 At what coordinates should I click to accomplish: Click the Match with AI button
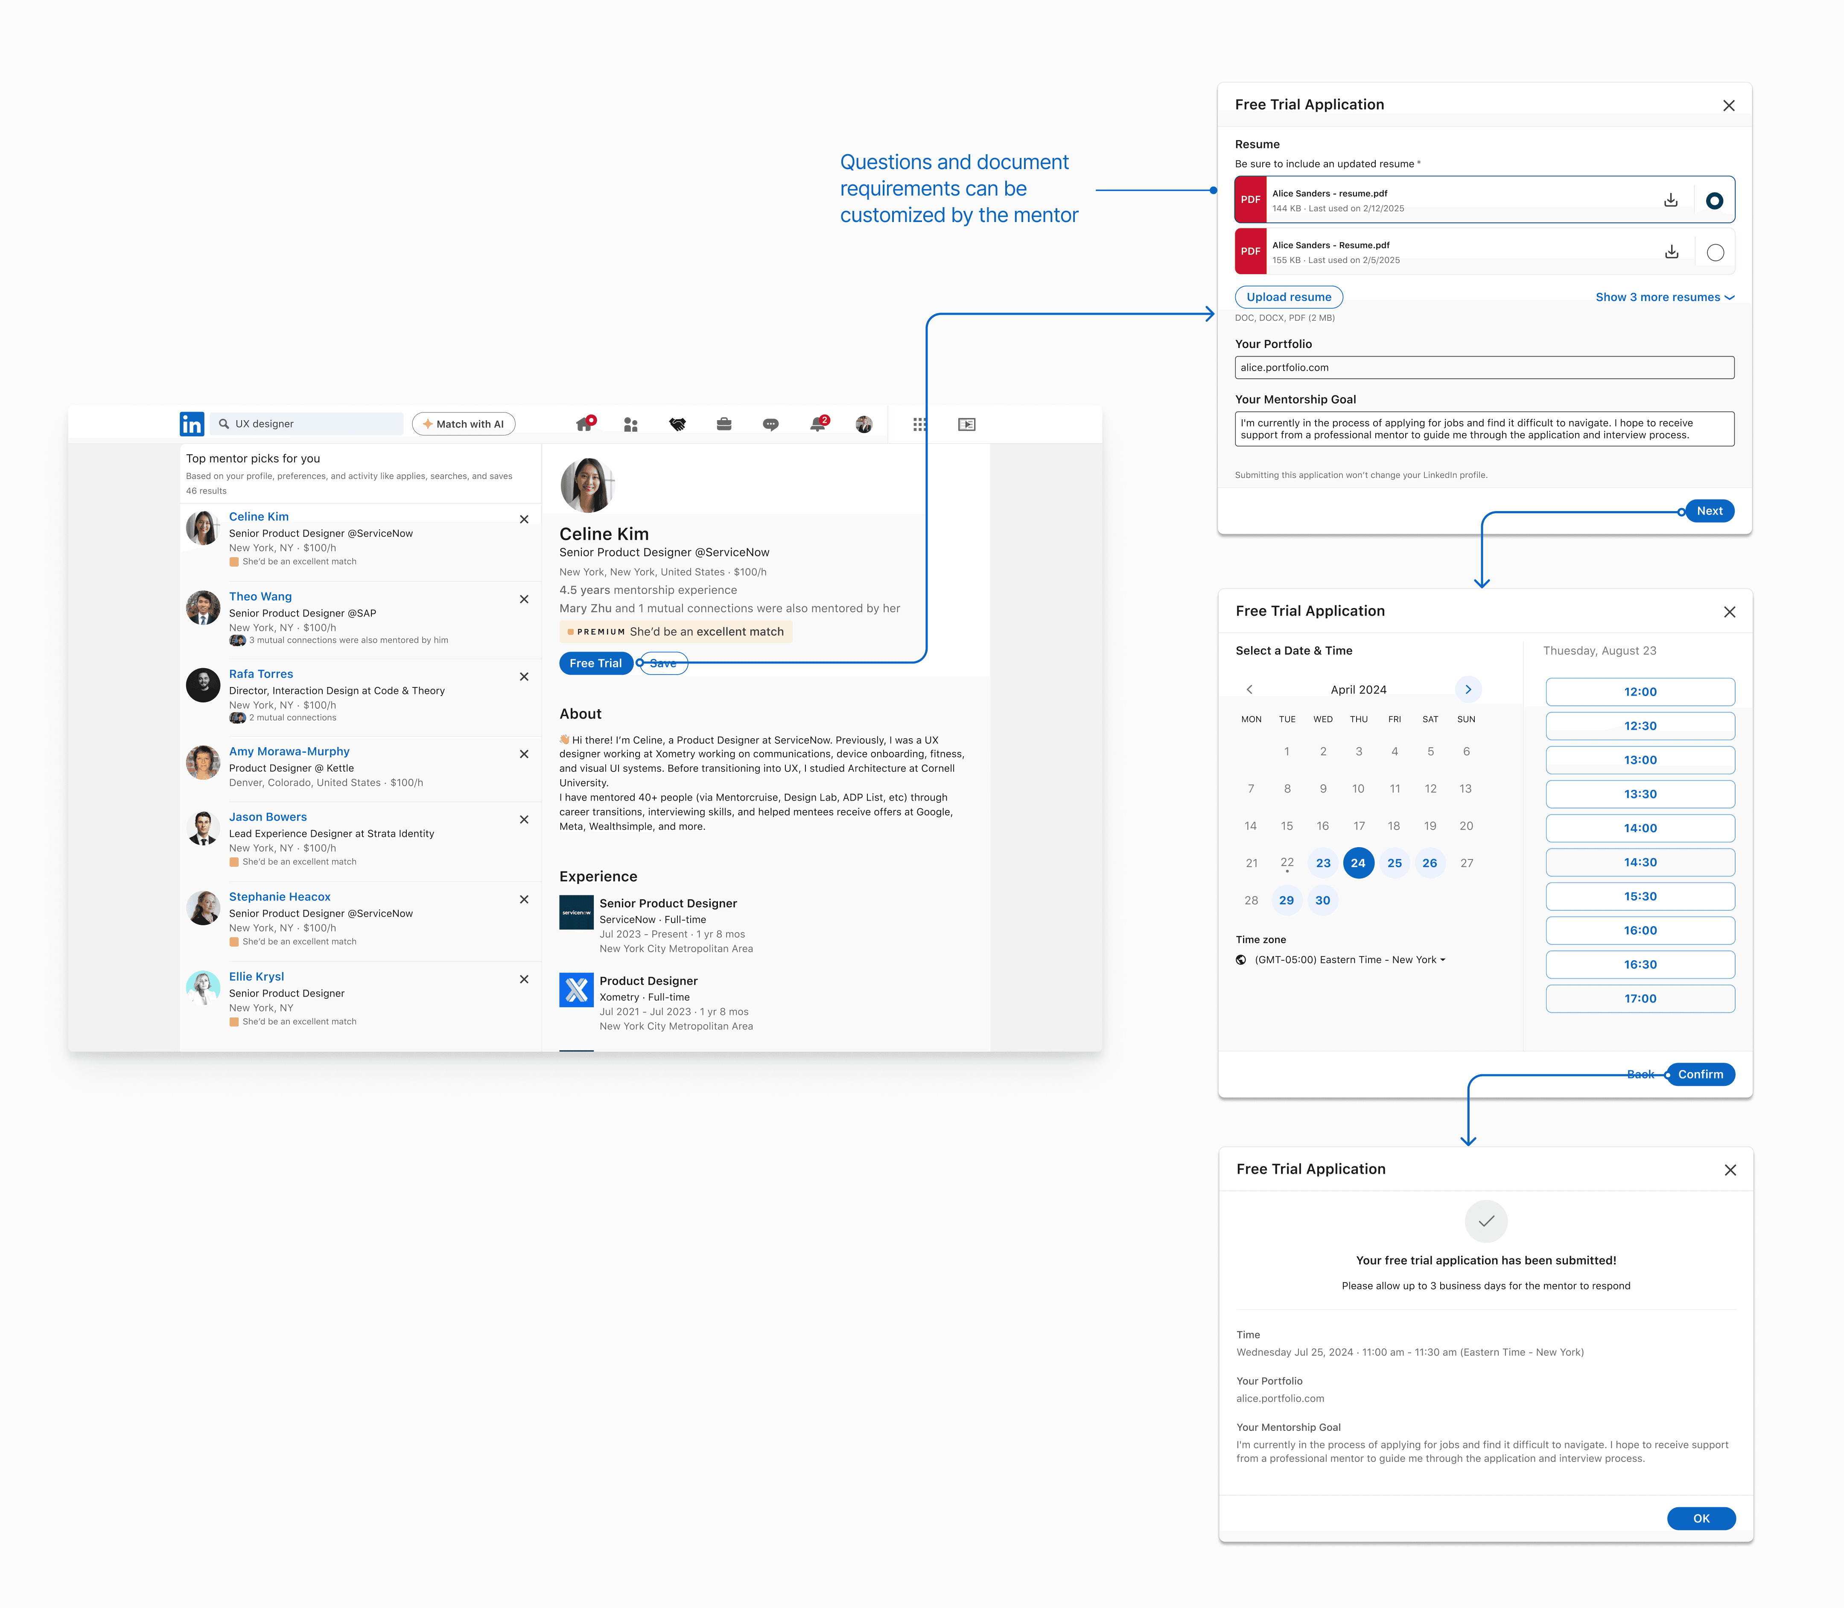[463, 424]
